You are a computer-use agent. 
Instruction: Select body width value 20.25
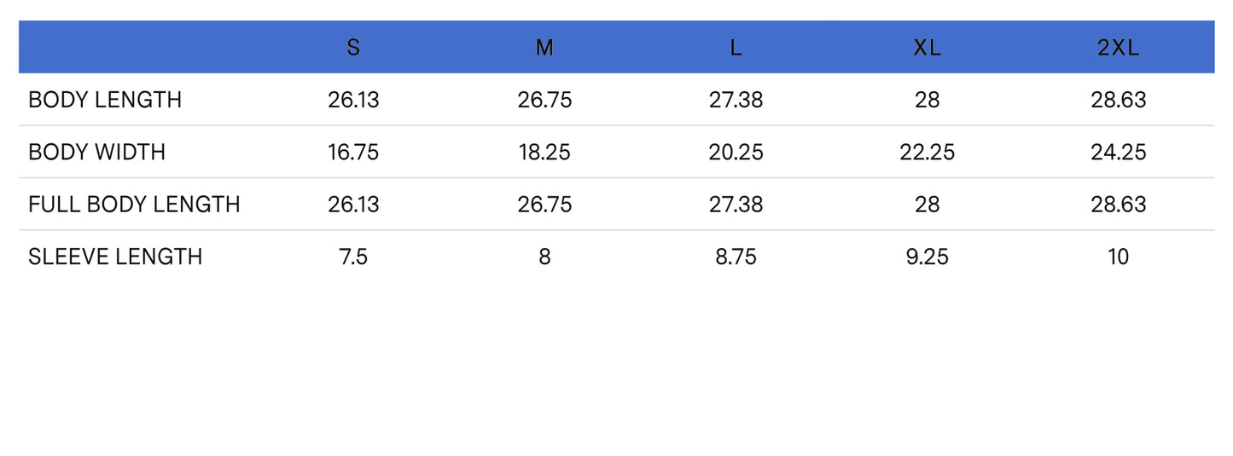click(x=736, y=153)
